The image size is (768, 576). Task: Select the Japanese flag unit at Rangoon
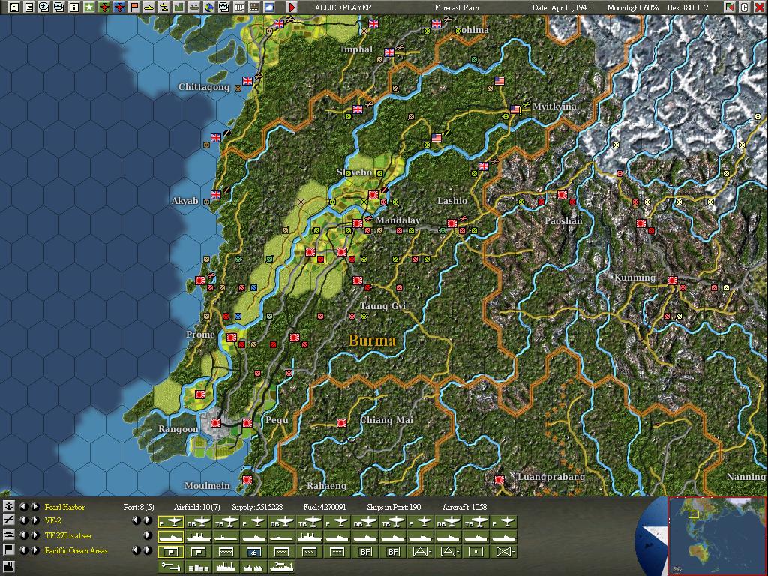pyautogui.click(x=215, y=422)
